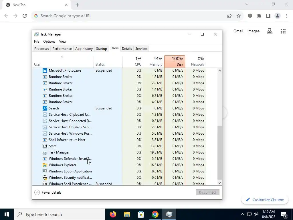
Task: Click the Task Manager taskbar icon
Action: [169, 214]
